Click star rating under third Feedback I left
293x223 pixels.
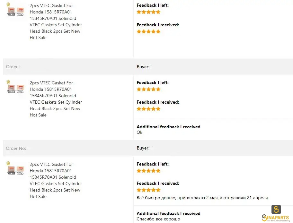click(148, 171)
